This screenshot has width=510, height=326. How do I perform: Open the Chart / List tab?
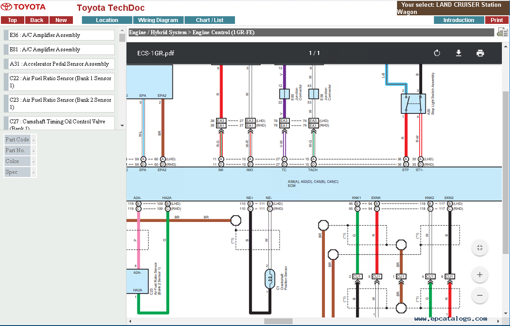209,20
